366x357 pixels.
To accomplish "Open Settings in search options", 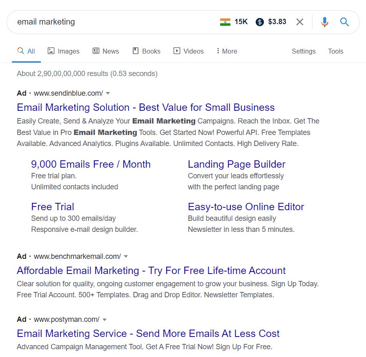I will tap(304, 51).
